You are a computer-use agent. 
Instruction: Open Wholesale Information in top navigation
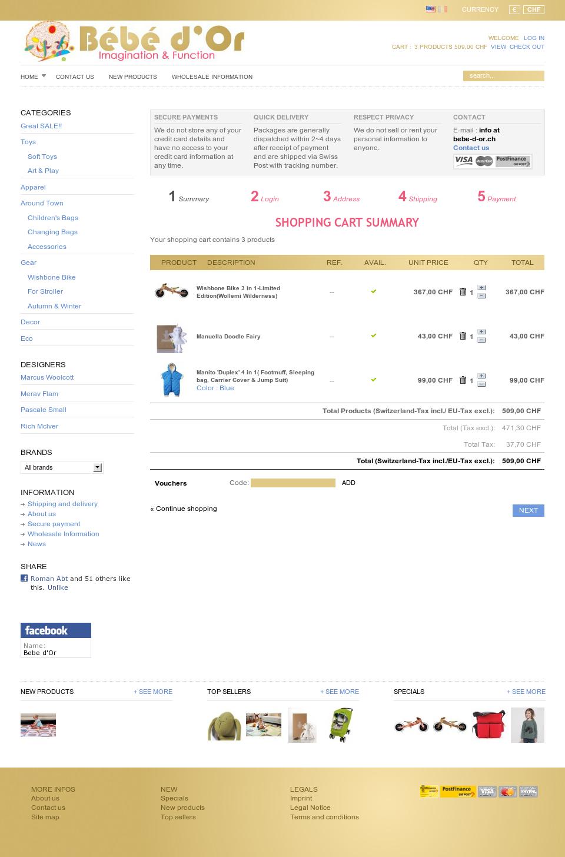pos(212,77)
